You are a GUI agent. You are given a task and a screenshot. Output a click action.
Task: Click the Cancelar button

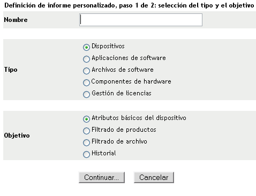coord(154,177)
